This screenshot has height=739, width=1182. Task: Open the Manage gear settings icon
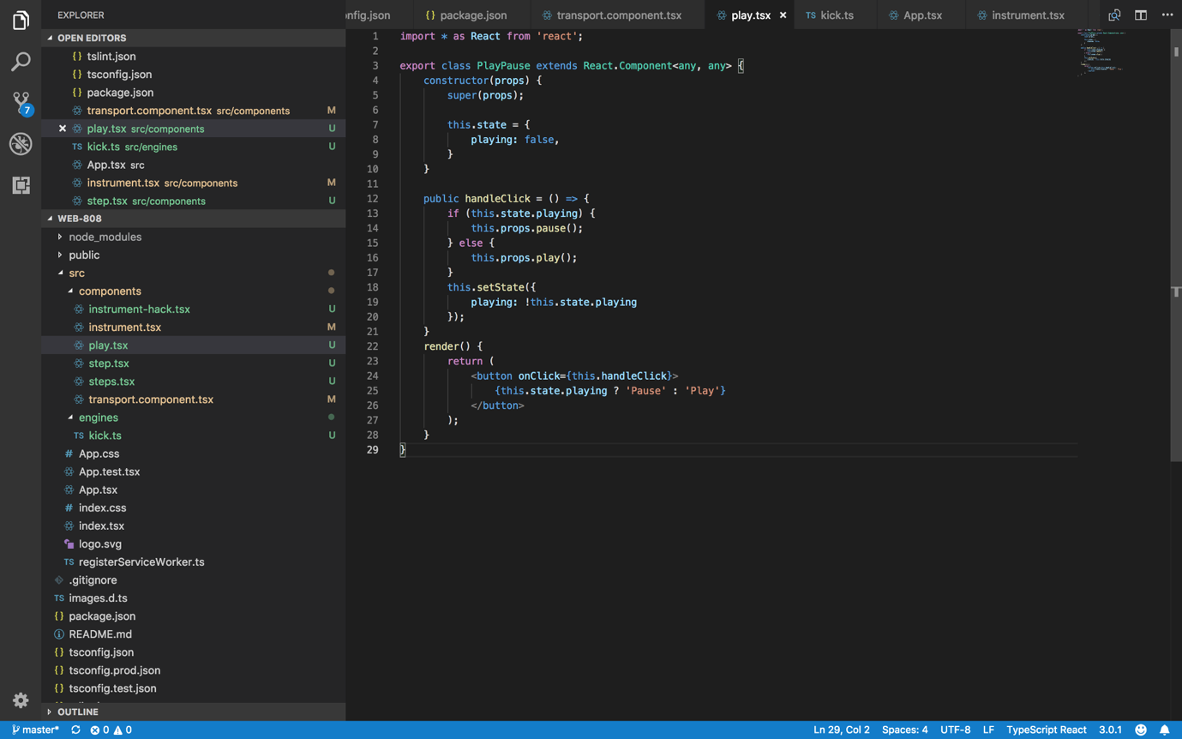21,700
